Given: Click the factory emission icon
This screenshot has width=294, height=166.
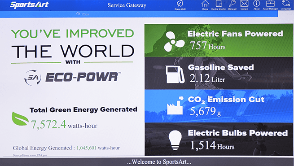Looking at the screenshot, I should click(x=175, y=106).
